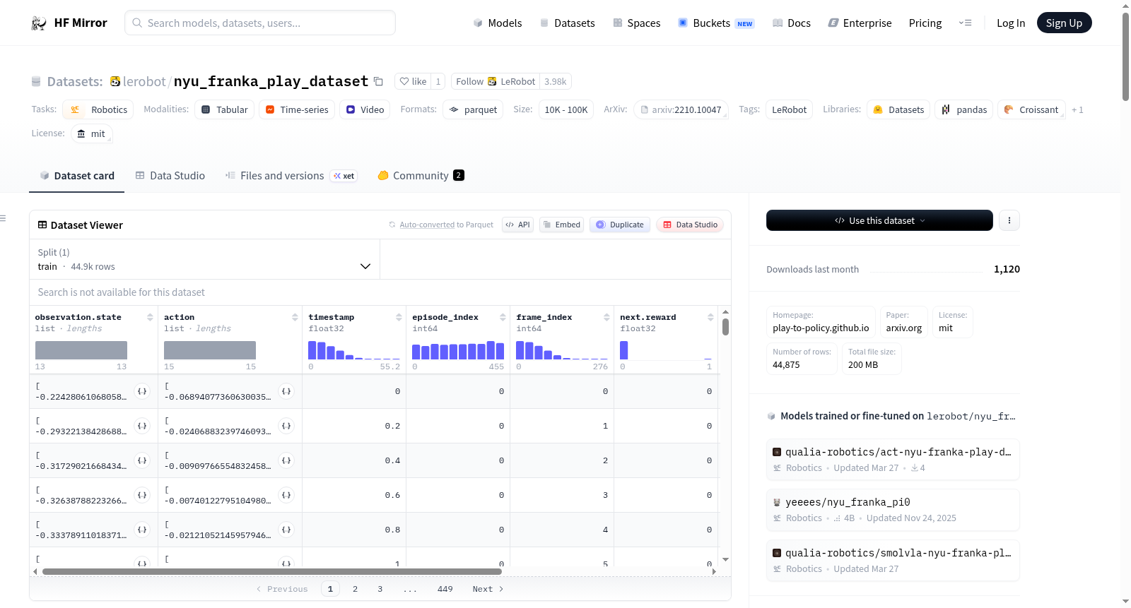Go to Spaces in the top navigation
Image resolution: width=1131 pixels, height=608 pixels.
click(636, 23)
